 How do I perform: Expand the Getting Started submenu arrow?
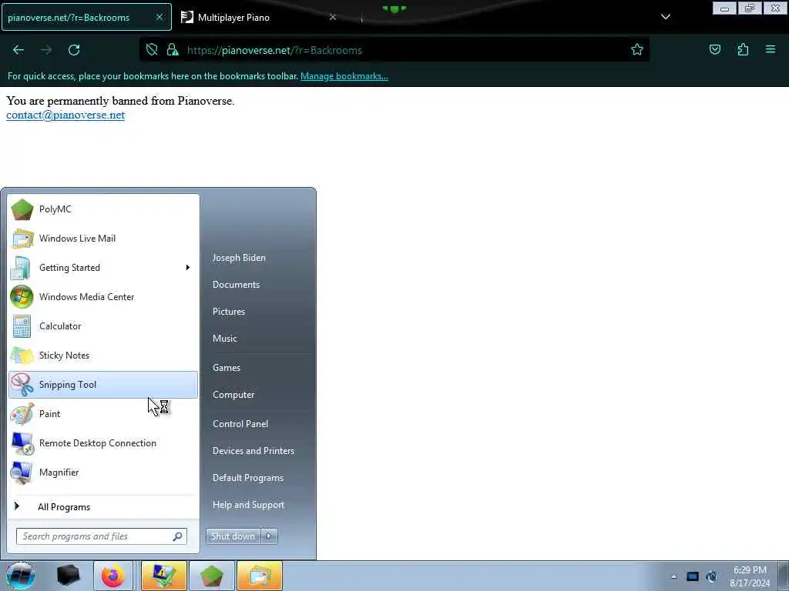[x=188, y=267]
